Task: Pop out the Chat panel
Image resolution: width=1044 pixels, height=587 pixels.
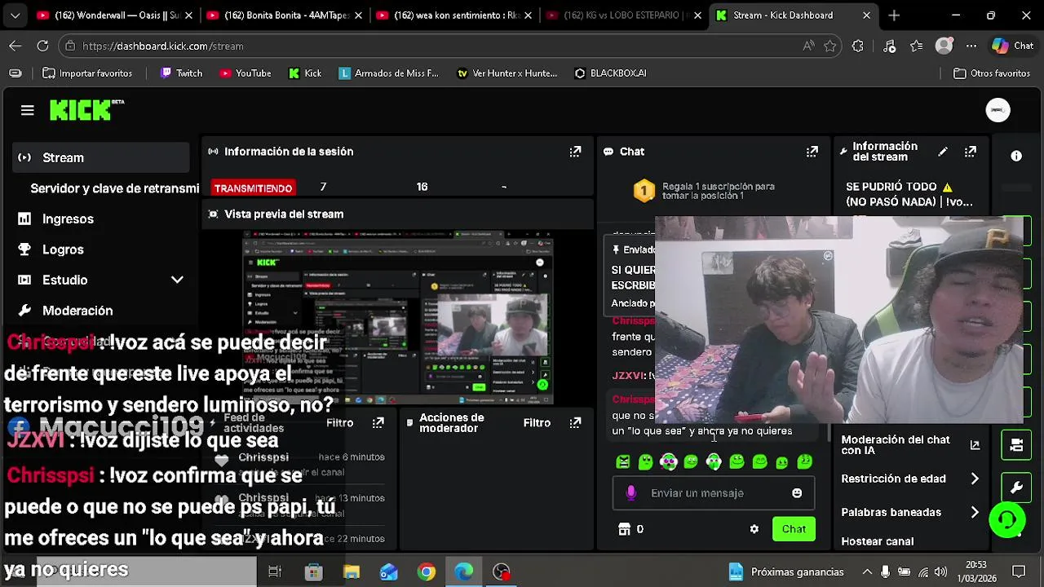Action: click(x=812, y=152)
